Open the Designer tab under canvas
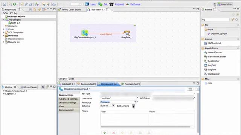This screenshot has width=241, height=135. tap(63, 79)
